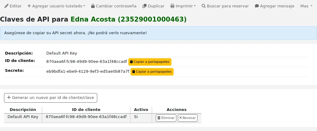Select Buscar para reservar label
This screenshot has height=131, width=317.
tap(228, 6)
